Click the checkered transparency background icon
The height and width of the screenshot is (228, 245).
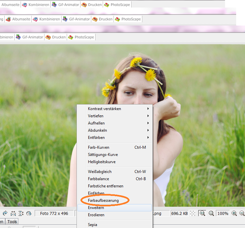click(x=193, y=213)
